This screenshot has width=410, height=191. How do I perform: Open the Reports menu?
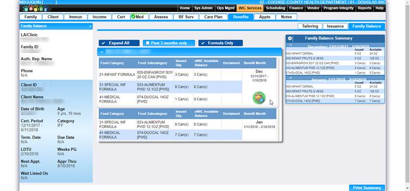[364, 8]
